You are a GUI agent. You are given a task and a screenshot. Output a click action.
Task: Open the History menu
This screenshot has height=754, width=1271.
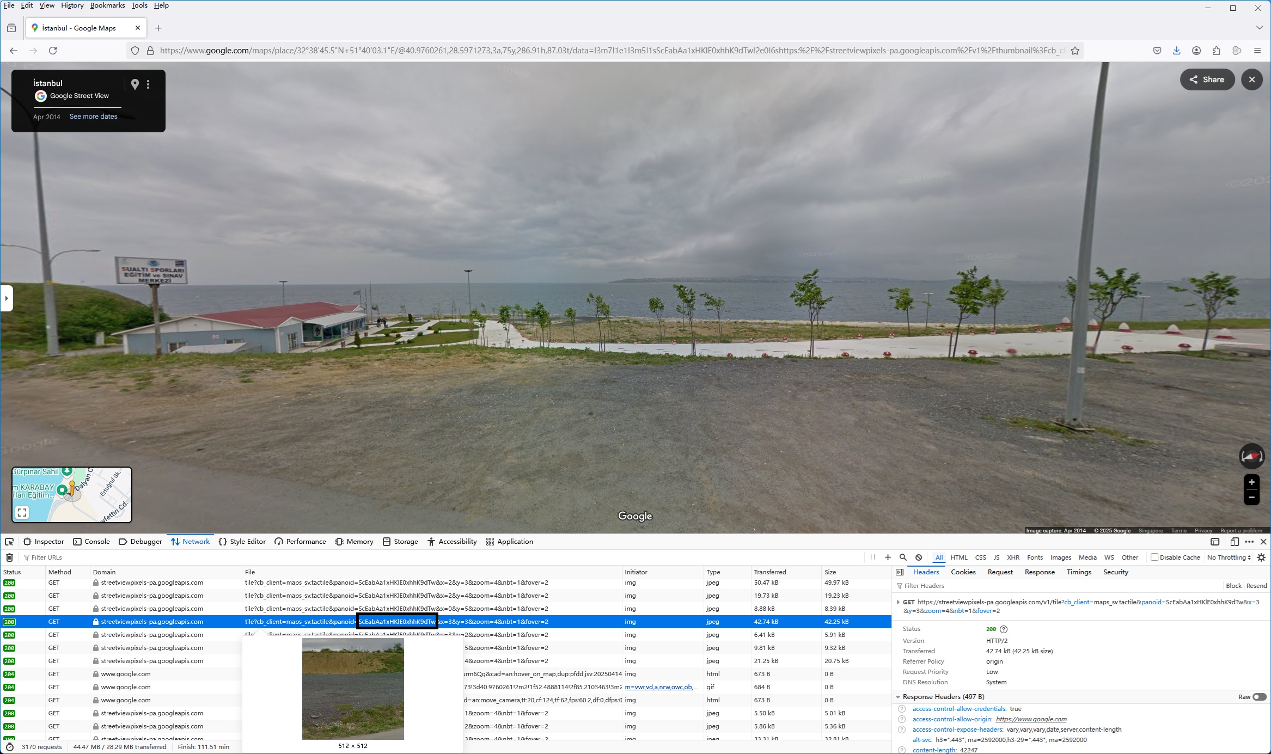(x=72, y=5)
